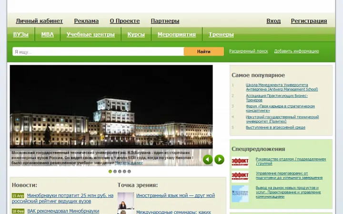Open the Курсы tab
Viewport: 343px width, 214px height.
point(136,34)
